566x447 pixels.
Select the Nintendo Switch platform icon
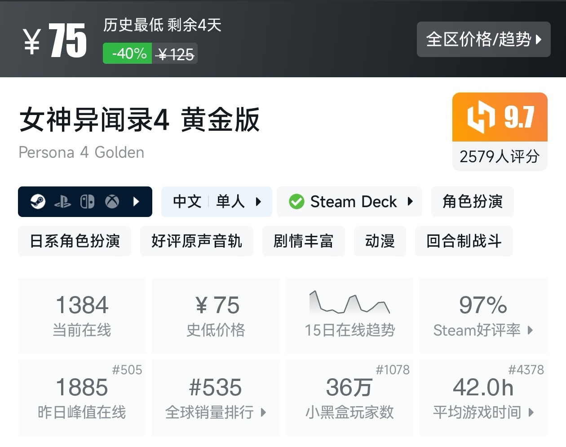point(87,202)
